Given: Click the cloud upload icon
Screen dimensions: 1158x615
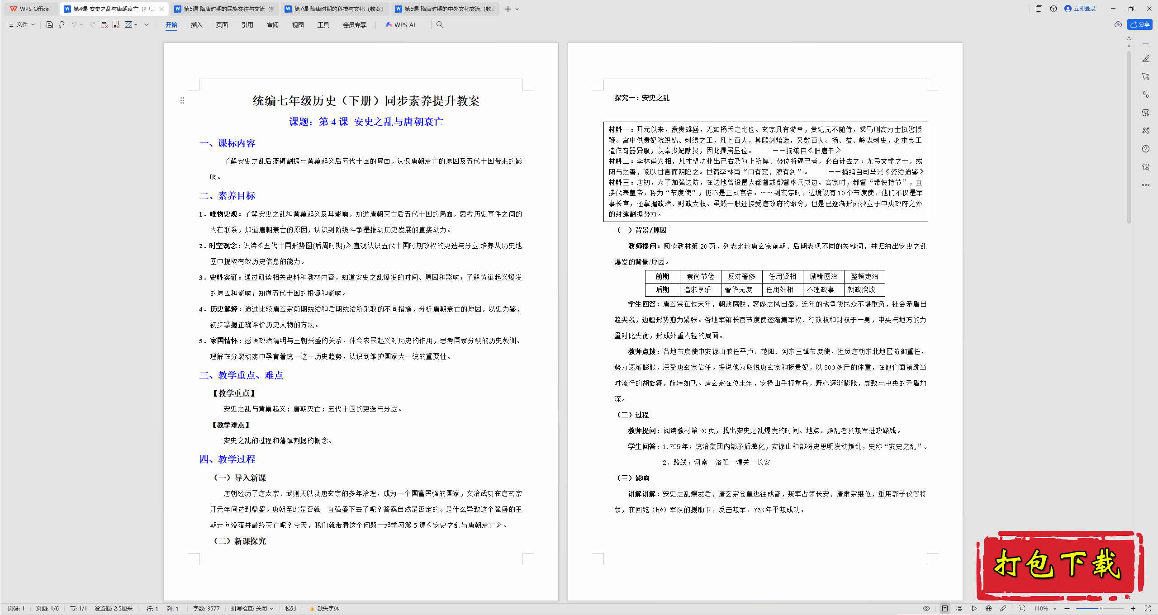Looking at the screenshot, I should pyautogui.click(x=1118, y=24).
